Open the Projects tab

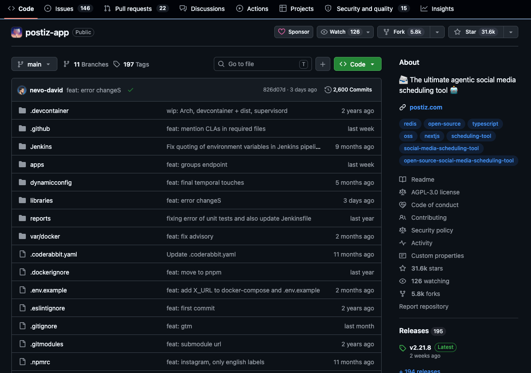[297, 9]
